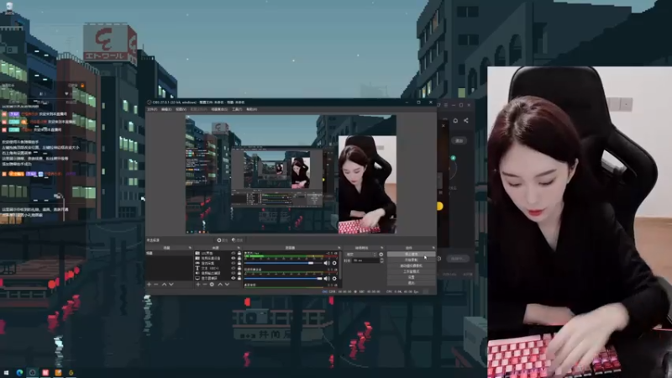
Task: Open the Help menu in OBS
Action: [251, 109]
